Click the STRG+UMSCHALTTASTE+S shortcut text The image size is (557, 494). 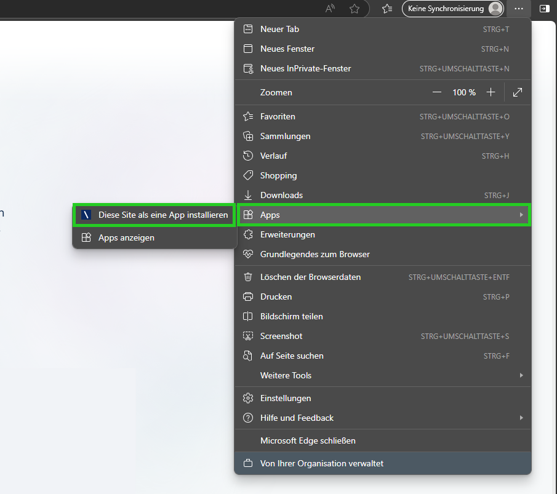pos(465,337)
